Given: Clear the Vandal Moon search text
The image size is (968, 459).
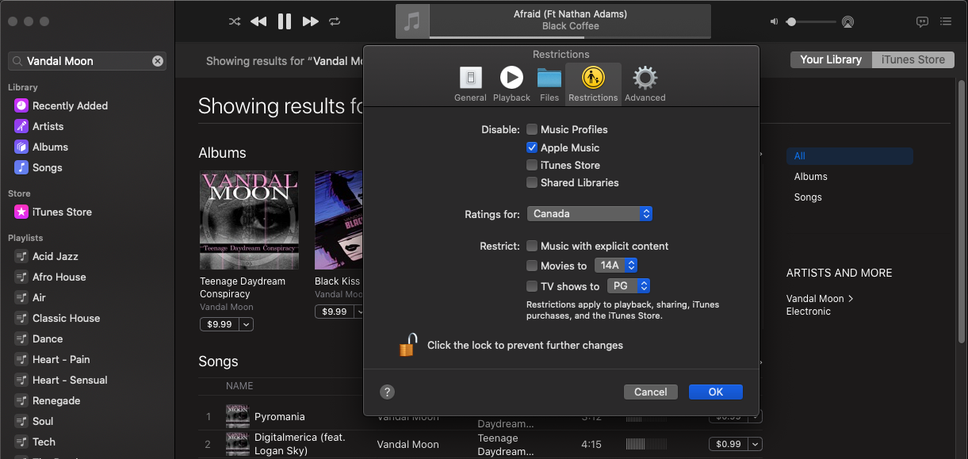Looking at the screenshot, I should (x=158, y=61).
